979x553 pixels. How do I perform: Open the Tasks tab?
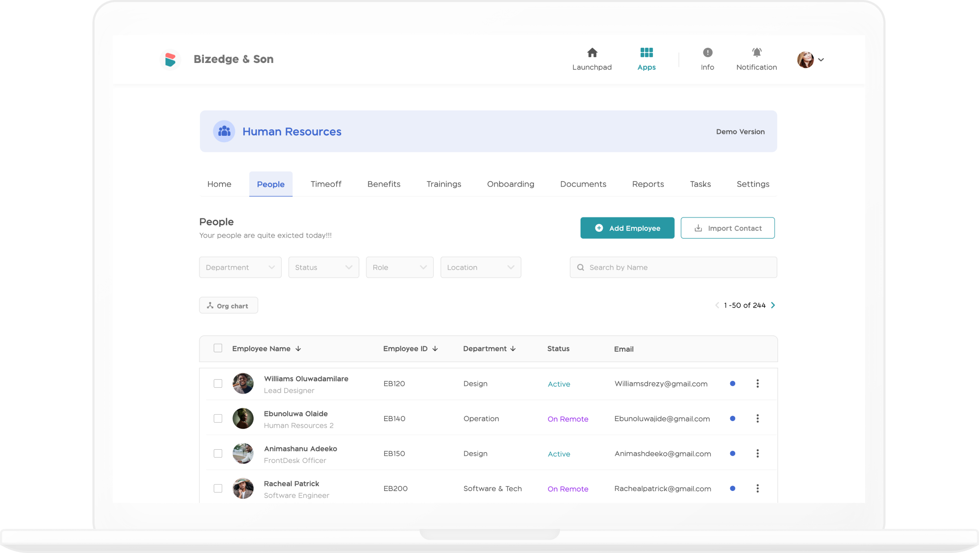click(x=700, y=184)
